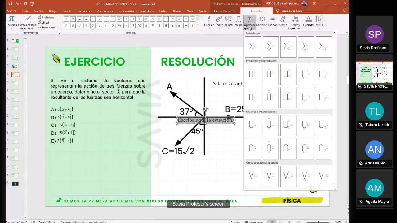Image resolution: width=397 pixels, height=223 pixels.
Task: Undo the last action
Action: pyautogui.click(x=17, y=4)
